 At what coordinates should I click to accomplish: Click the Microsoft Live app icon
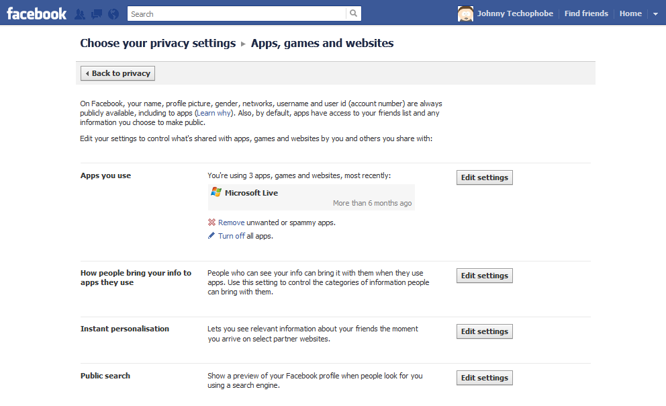pos(216,192)
